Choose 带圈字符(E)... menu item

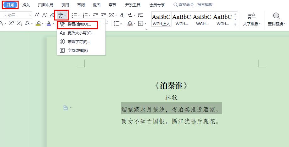81,42
